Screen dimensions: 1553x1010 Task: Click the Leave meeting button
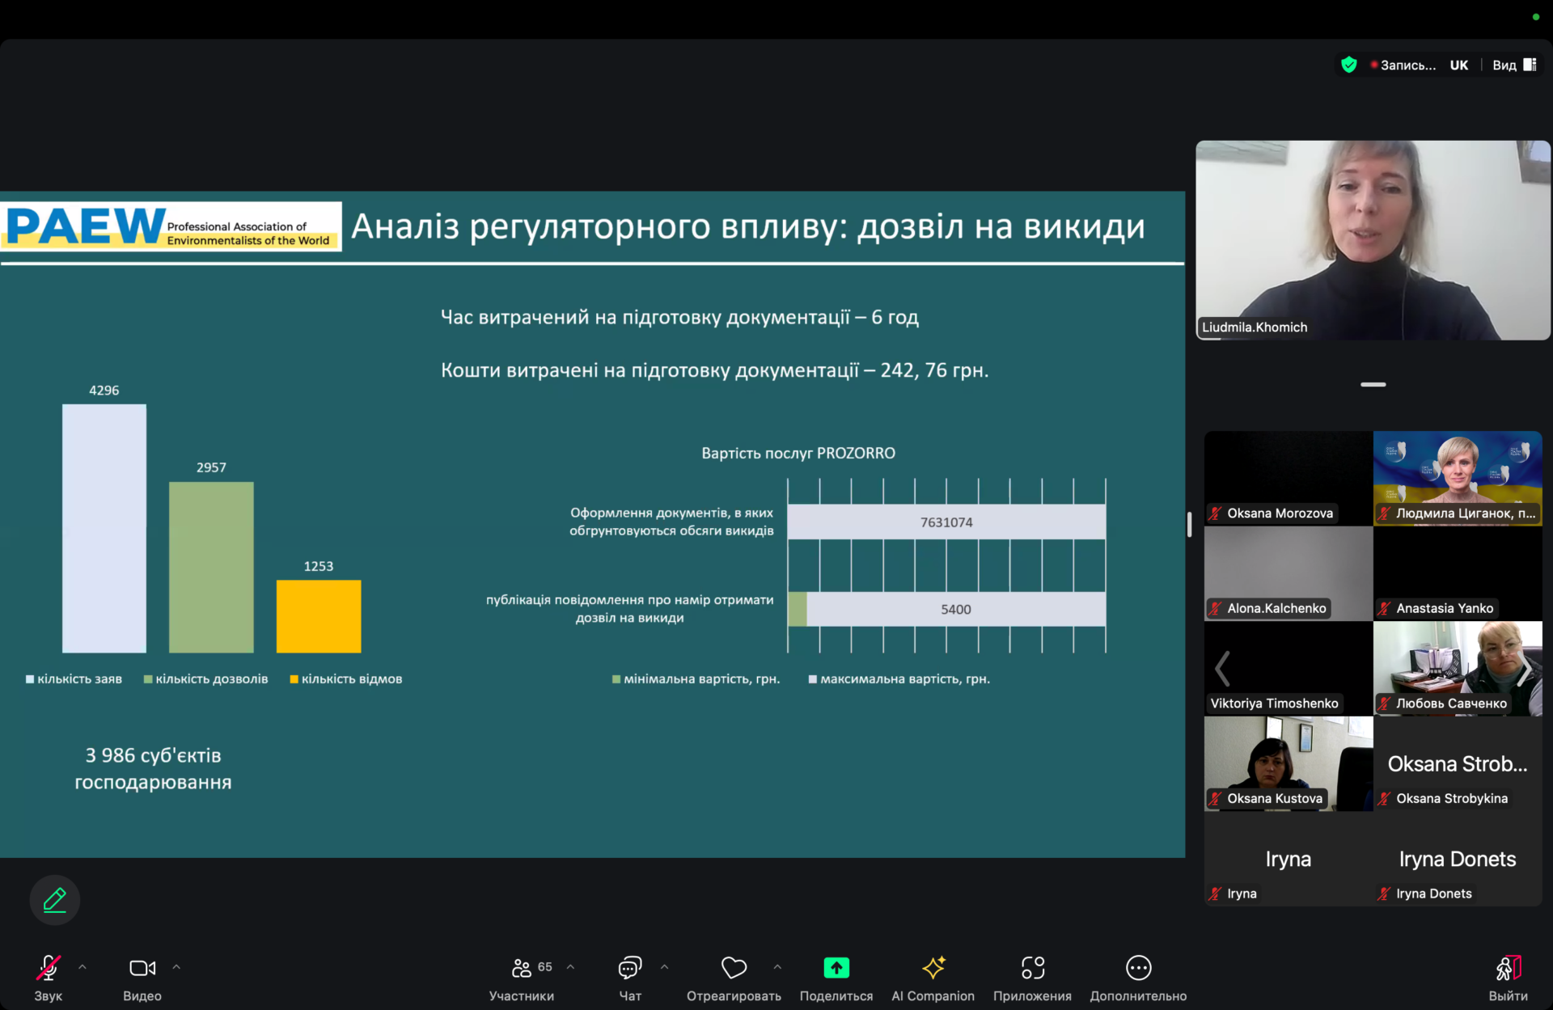point(1508,968)
